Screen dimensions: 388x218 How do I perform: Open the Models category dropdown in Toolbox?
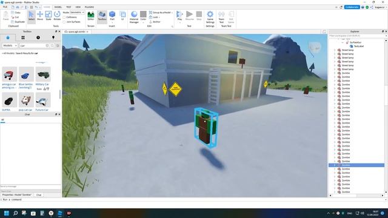click(10, 45)
